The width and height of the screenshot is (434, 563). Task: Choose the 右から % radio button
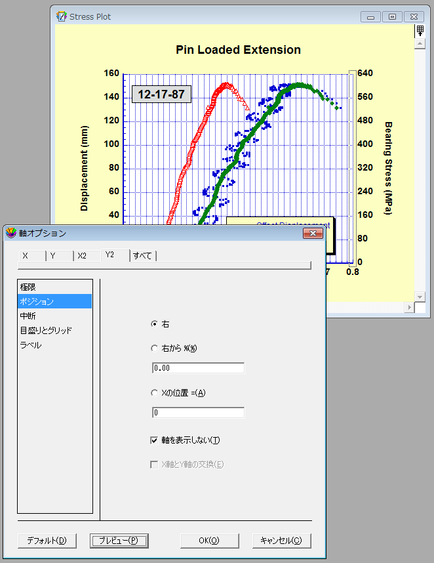tap(155, 348)
